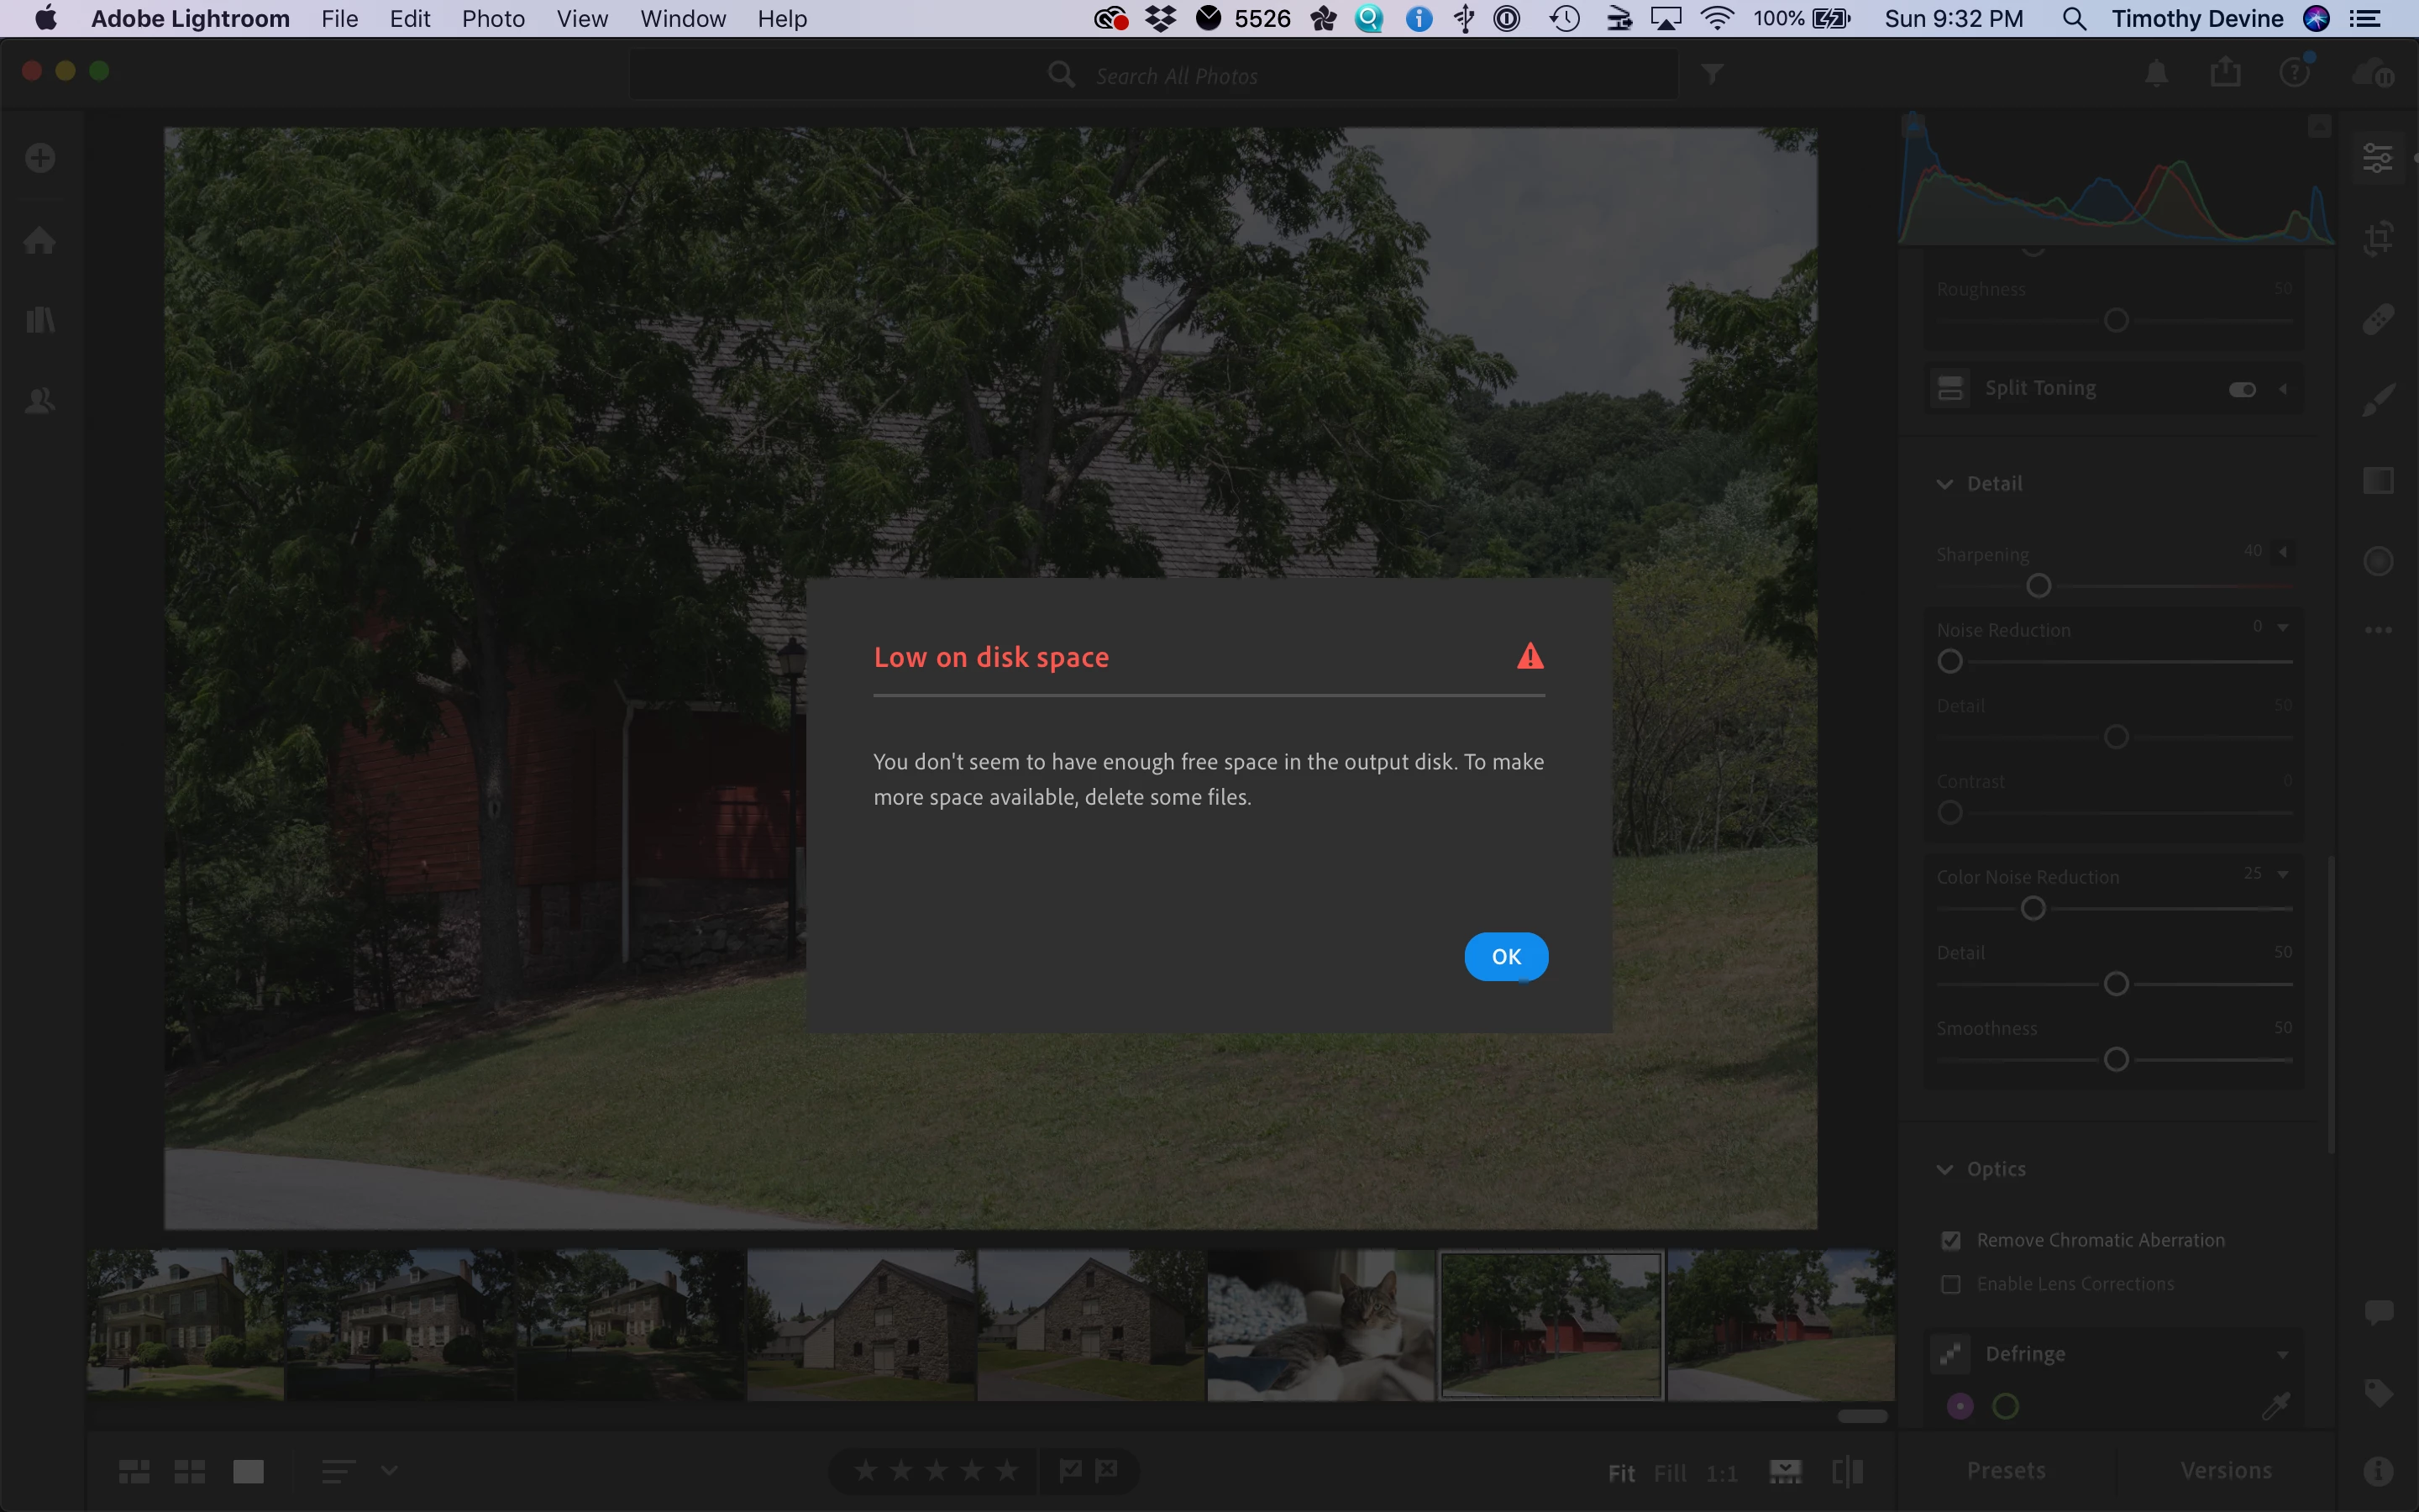Click the Presets button
The height and width of the screenshot is (1512, 2419).
click(x=2006, y=1470)
